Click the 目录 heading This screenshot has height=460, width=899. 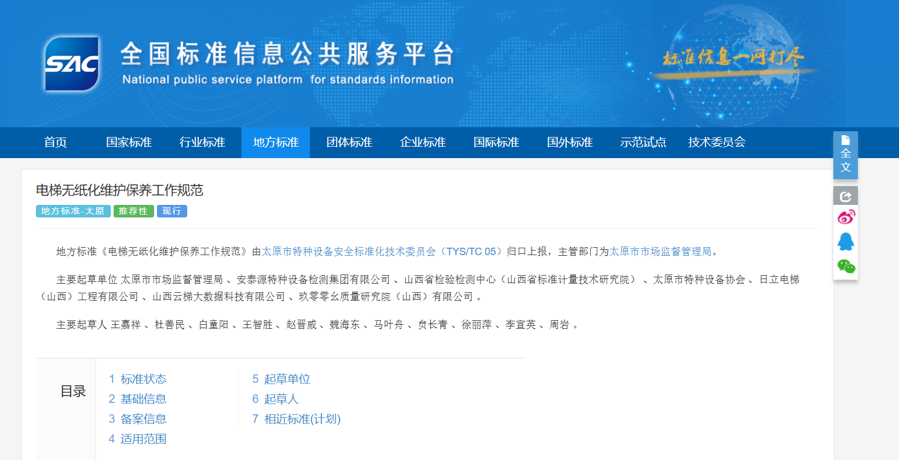coord(73,392)
